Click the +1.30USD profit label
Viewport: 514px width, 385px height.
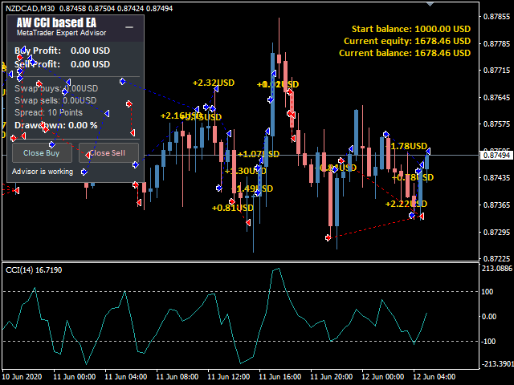[x=246, y=171]
